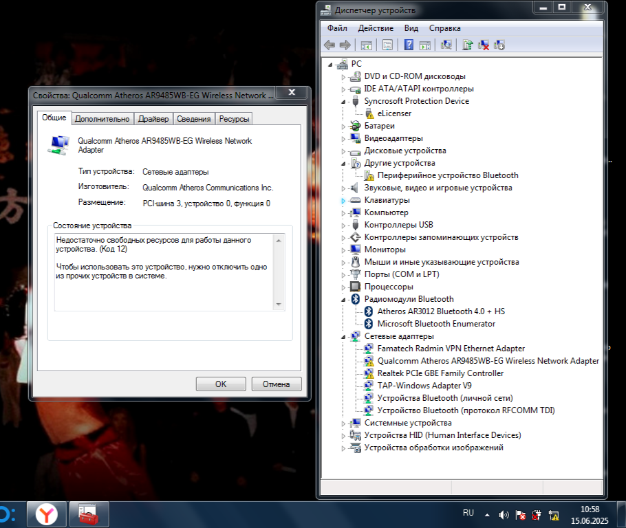Screen dimensions: 626x528
Task: Expand IDE ATA/ATAPI контроллеры
Action: click(343, 89)
